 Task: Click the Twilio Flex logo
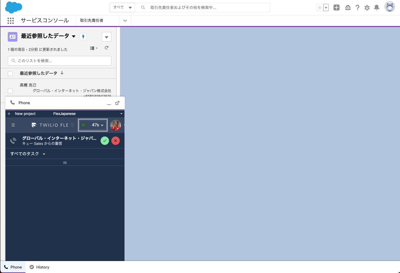(x=34, y=125)
